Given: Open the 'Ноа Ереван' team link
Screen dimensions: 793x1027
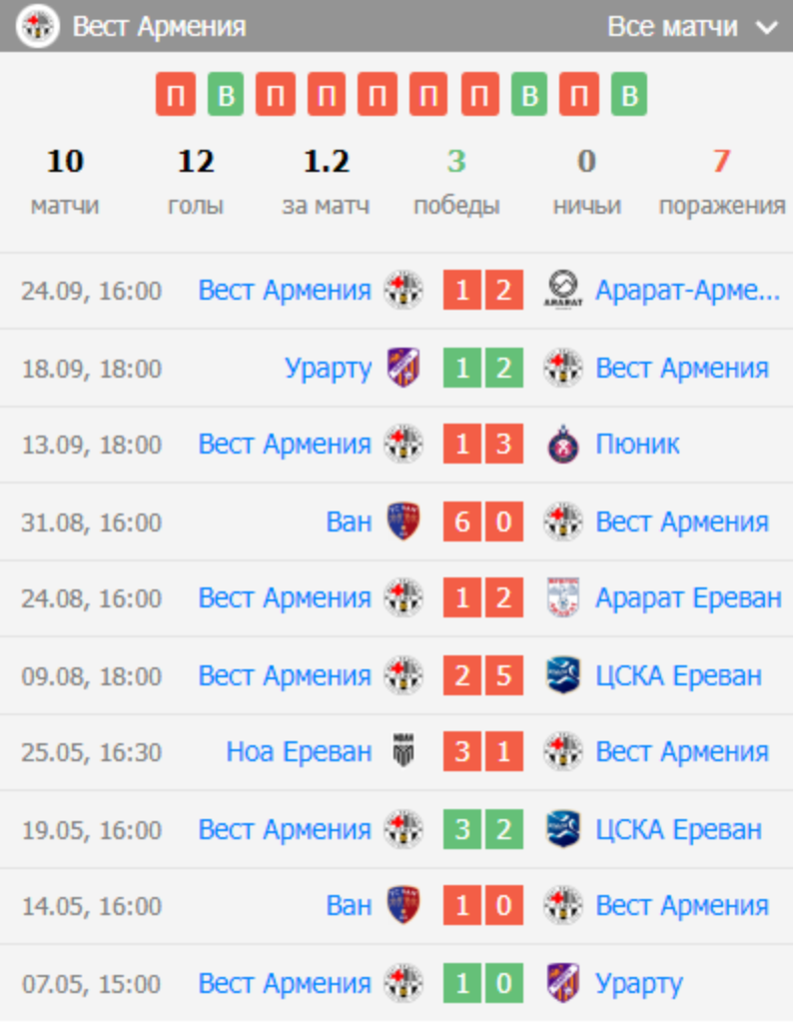Looking at the screenshot, I should coord(299,752).
